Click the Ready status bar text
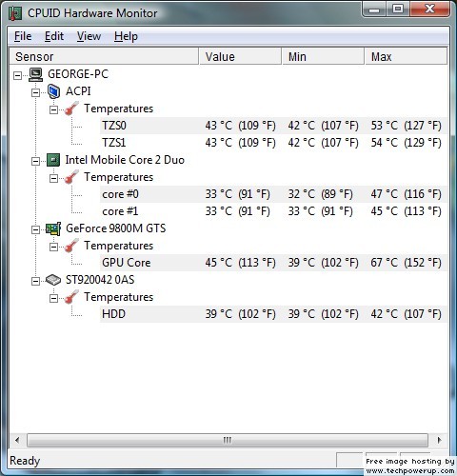Image resolution: width=457 pixels, height=476 pixels. 25,461
